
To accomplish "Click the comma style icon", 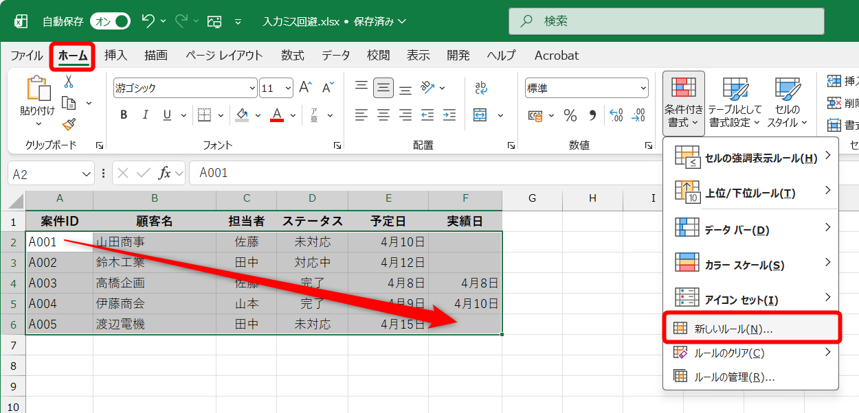I will (x=594, y=115).
